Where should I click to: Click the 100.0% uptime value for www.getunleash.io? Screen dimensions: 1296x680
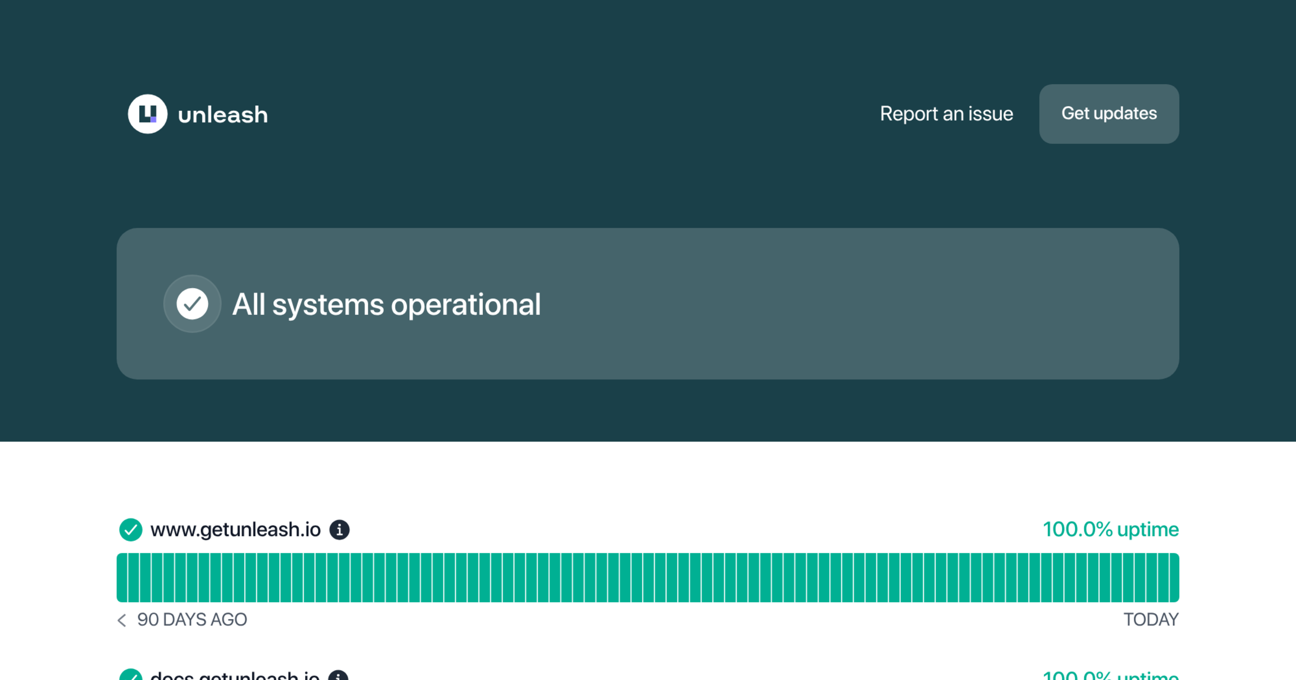[x=1111, y=529]
